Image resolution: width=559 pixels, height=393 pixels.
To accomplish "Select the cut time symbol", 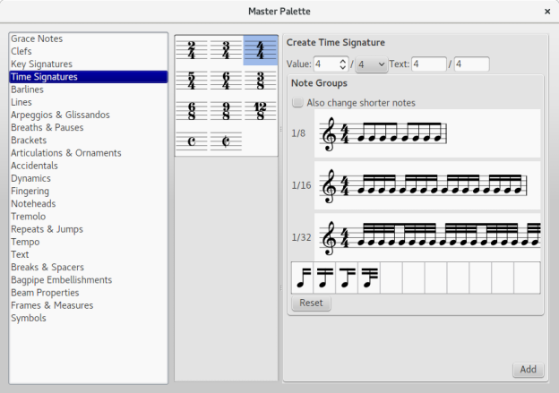I will [x=227, y=141].
